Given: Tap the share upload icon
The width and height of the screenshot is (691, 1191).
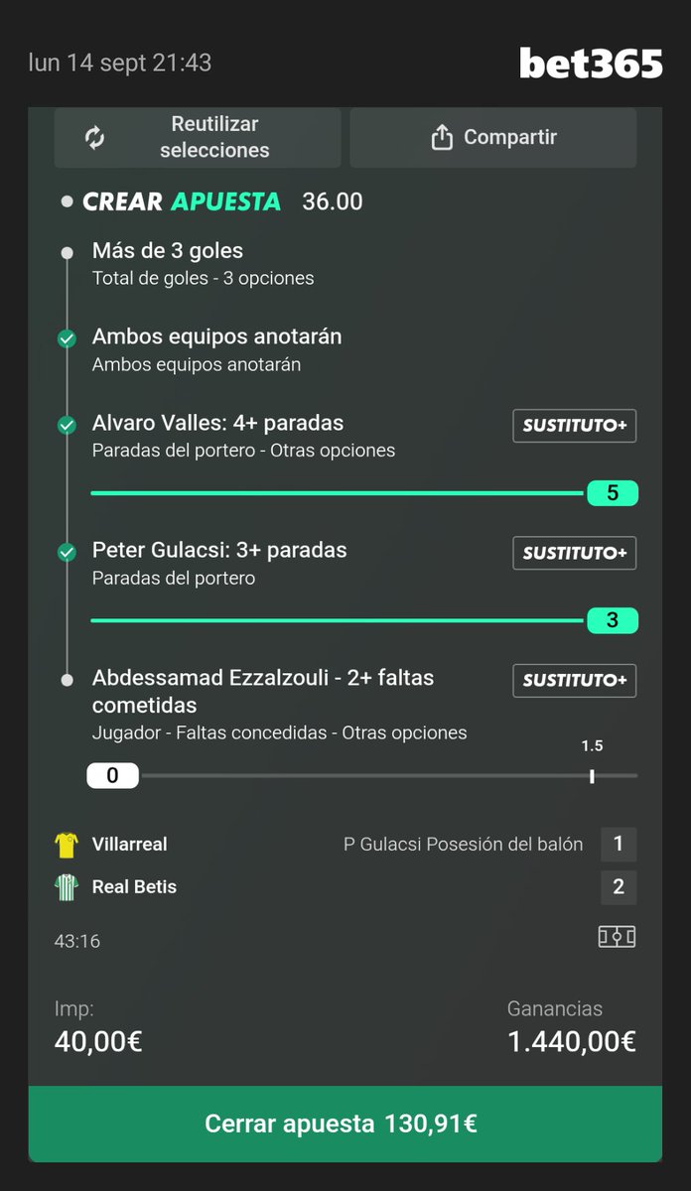Looking at the screenshot, I should (442, 137).
